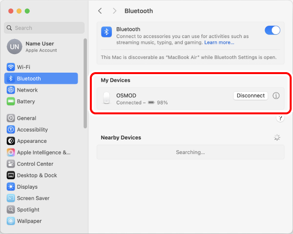Viewport: 293px width, 234px height.
Task: Select Screen Saver in sidebar
Action: coord(33,198)
